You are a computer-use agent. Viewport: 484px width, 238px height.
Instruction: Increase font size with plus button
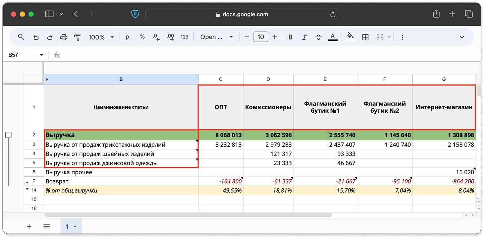pos(274,37)
